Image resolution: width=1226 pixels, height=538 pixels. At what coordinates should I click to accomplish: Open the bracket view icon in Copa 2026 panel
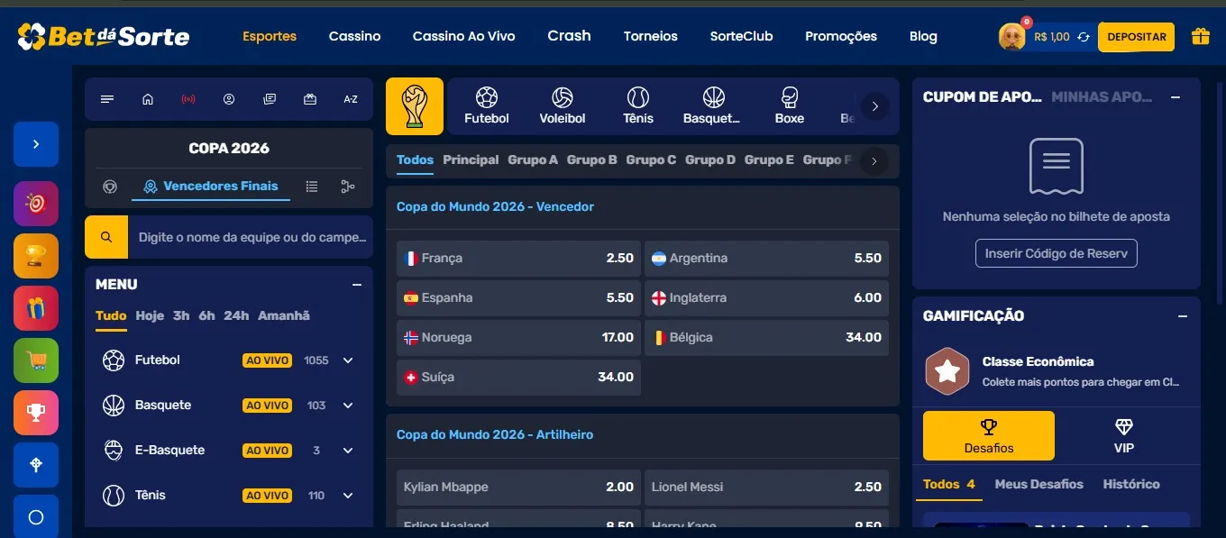pos(348,187)
